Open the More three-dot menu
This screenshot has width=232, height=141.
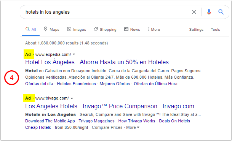point(154,29)
